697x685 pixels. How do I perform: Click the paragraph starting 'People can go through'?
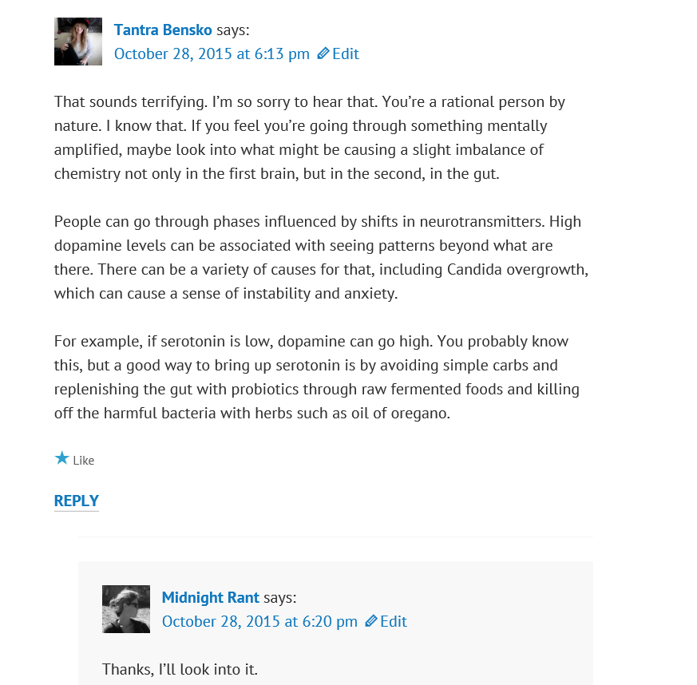coord(319,257)
